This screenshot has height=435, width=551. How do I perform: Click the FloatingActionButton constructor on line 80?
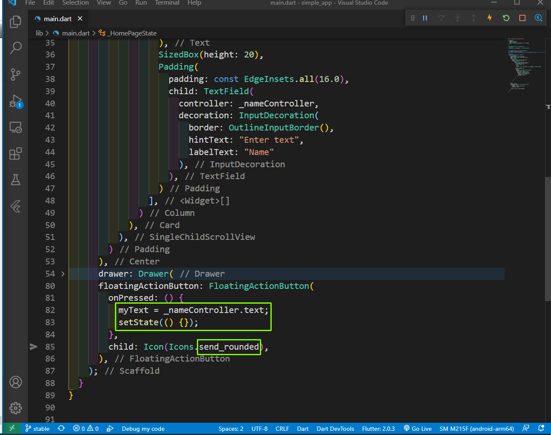(259, 286)
